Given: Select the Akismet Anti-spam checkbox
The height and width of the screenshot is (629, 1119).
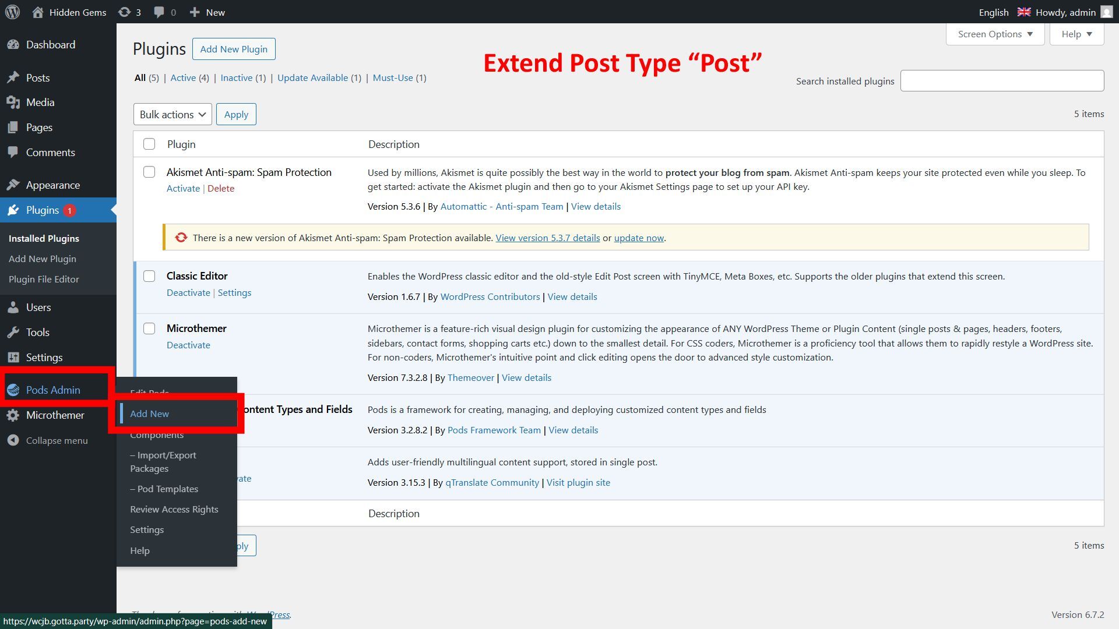Looking at the screenshot, I should pos(149,172).
